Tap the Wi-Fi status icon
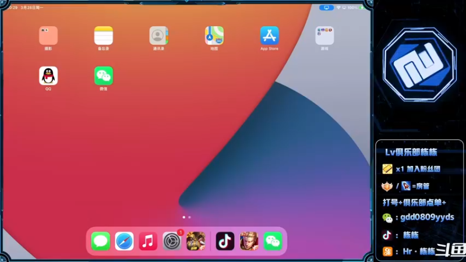 (x=338, y=8)
